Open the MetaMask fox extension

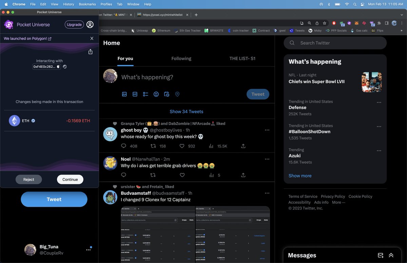[356, 23]
